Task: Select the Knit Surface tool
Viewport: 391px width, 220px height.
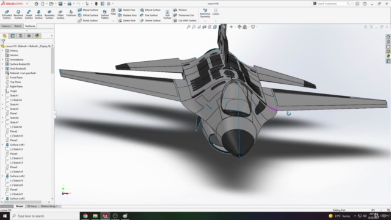Action: click(x=167, y=15)
